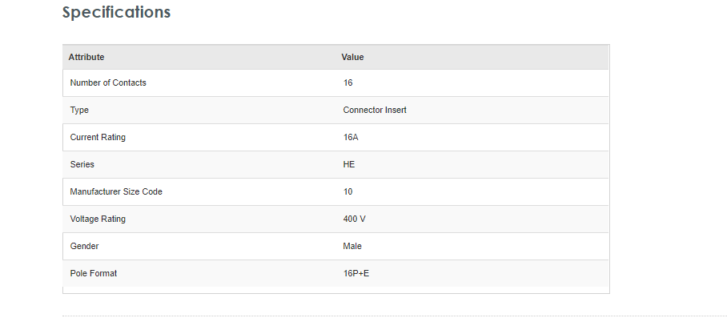Click the size code value 10
Screen dimensions: 727x330
pyautogui.click(x=347, y=191)
